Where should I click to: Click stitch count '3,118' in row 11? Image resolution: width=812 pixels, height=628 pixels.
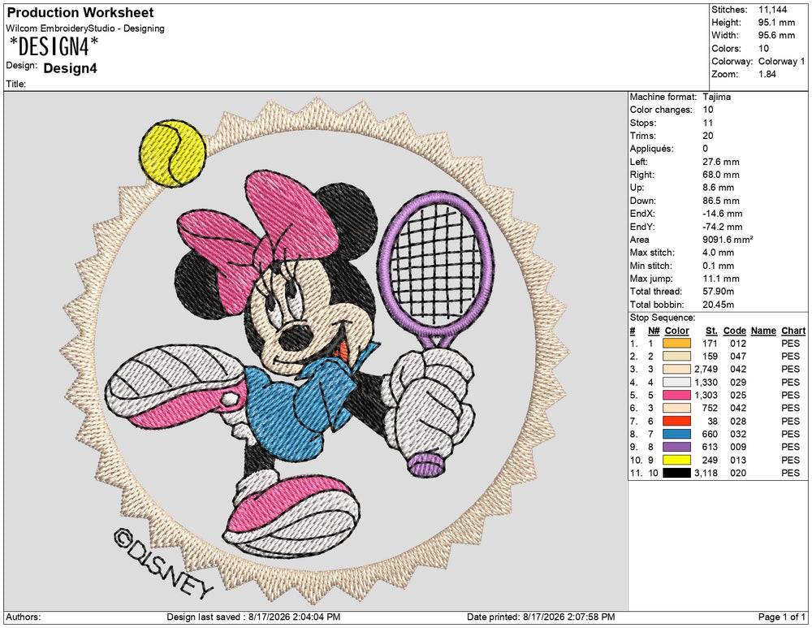point(706,473)
